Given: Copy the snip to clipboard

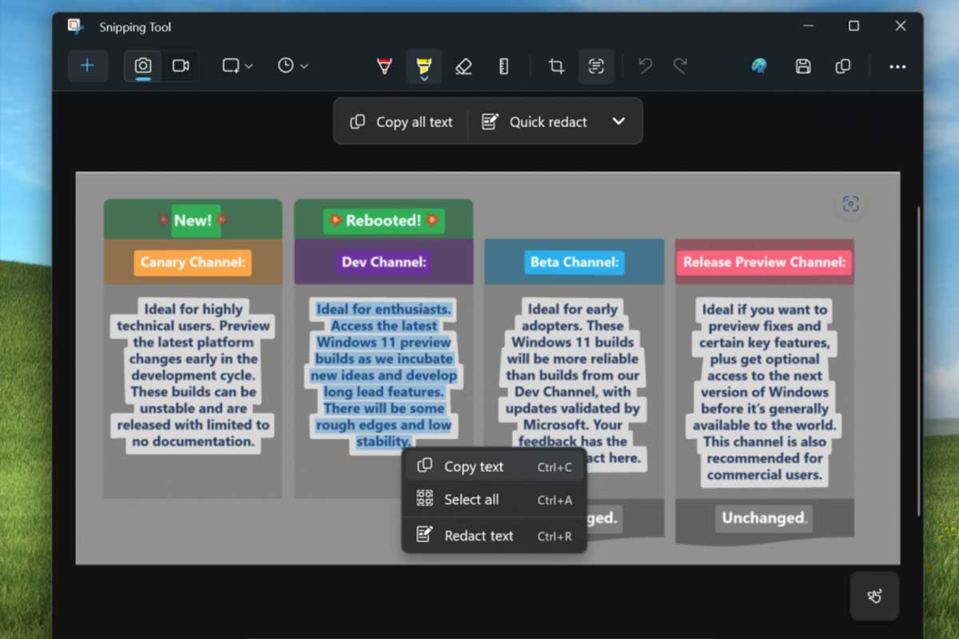Looking at the screenshot, I should click(842, 66).
